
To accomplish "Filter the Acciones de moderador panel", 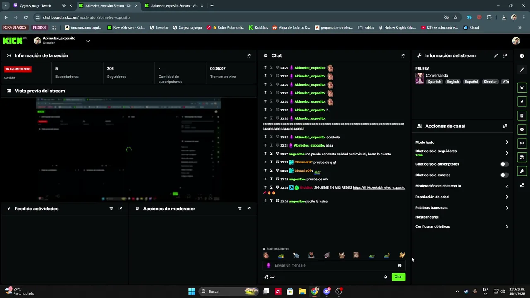I will point(239,209).
